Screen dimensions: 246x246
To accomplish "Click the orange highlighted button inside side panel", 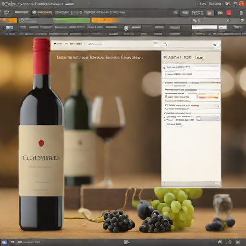I will click(x=208, y=97).
